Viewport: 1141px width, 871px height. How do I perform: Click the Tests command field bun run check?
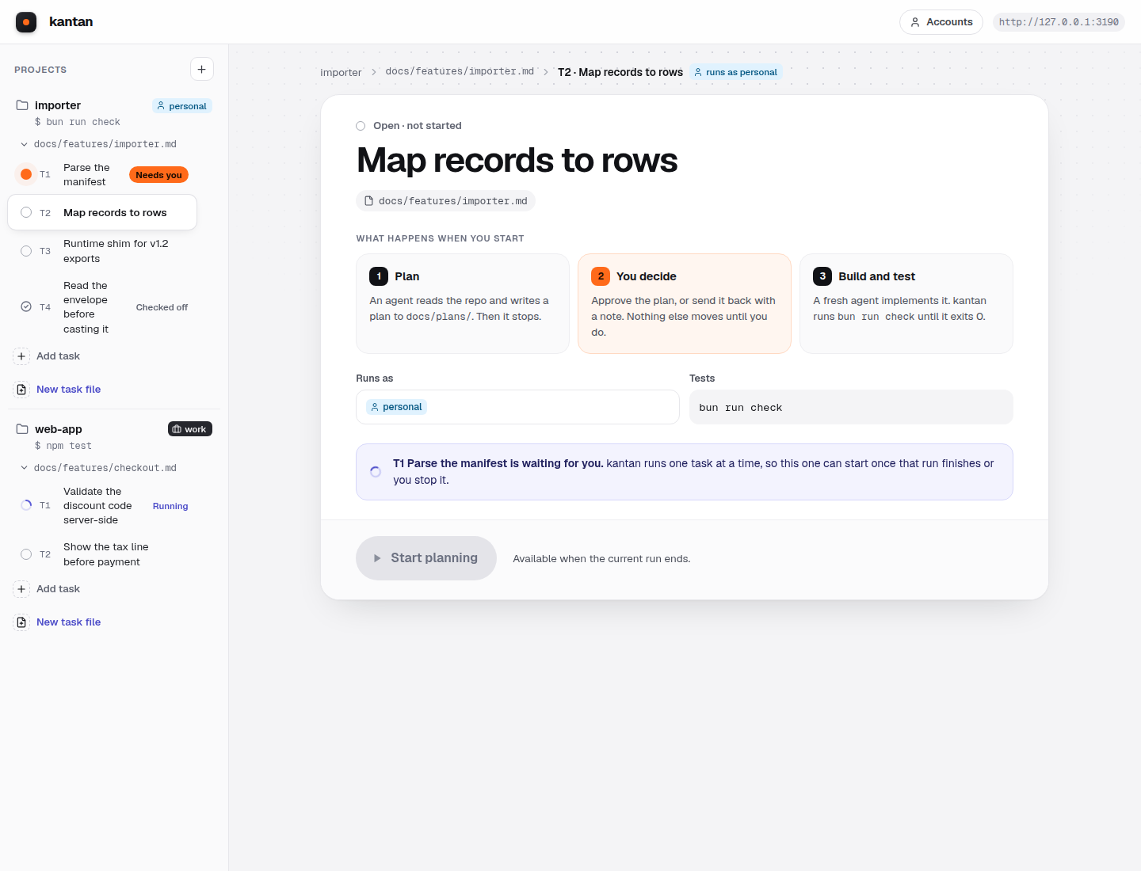pos(851,407)
